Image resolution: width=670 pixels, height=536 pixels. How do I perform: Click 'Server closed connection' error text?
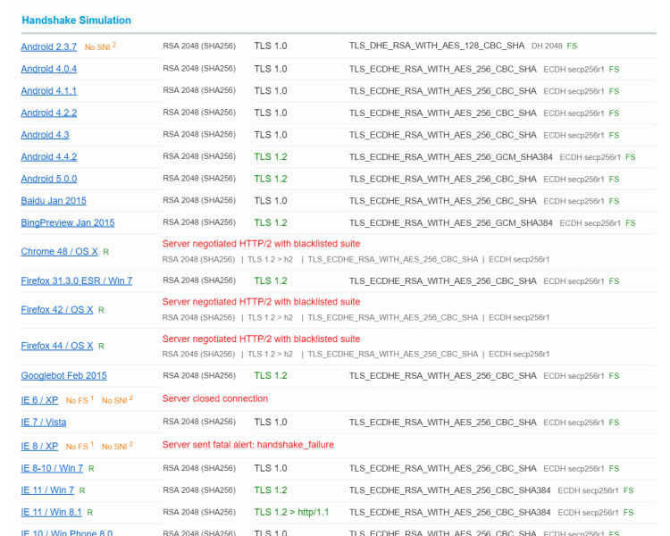215,398
